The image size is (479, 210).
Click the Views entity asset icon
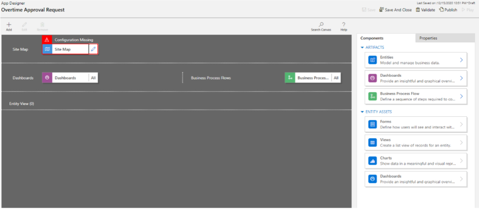372,142
